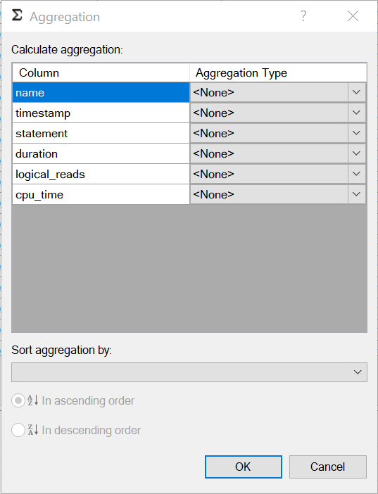Click the question mark help icon

tap(303, 16)
